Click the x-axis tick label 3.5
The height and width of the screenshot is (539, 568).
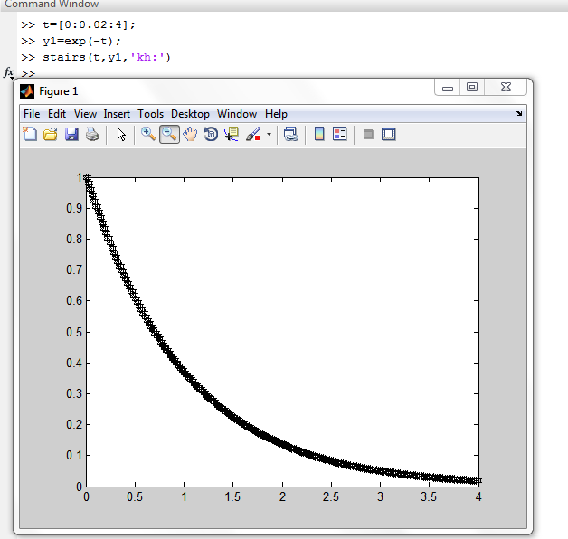click(x=429, y=496)
